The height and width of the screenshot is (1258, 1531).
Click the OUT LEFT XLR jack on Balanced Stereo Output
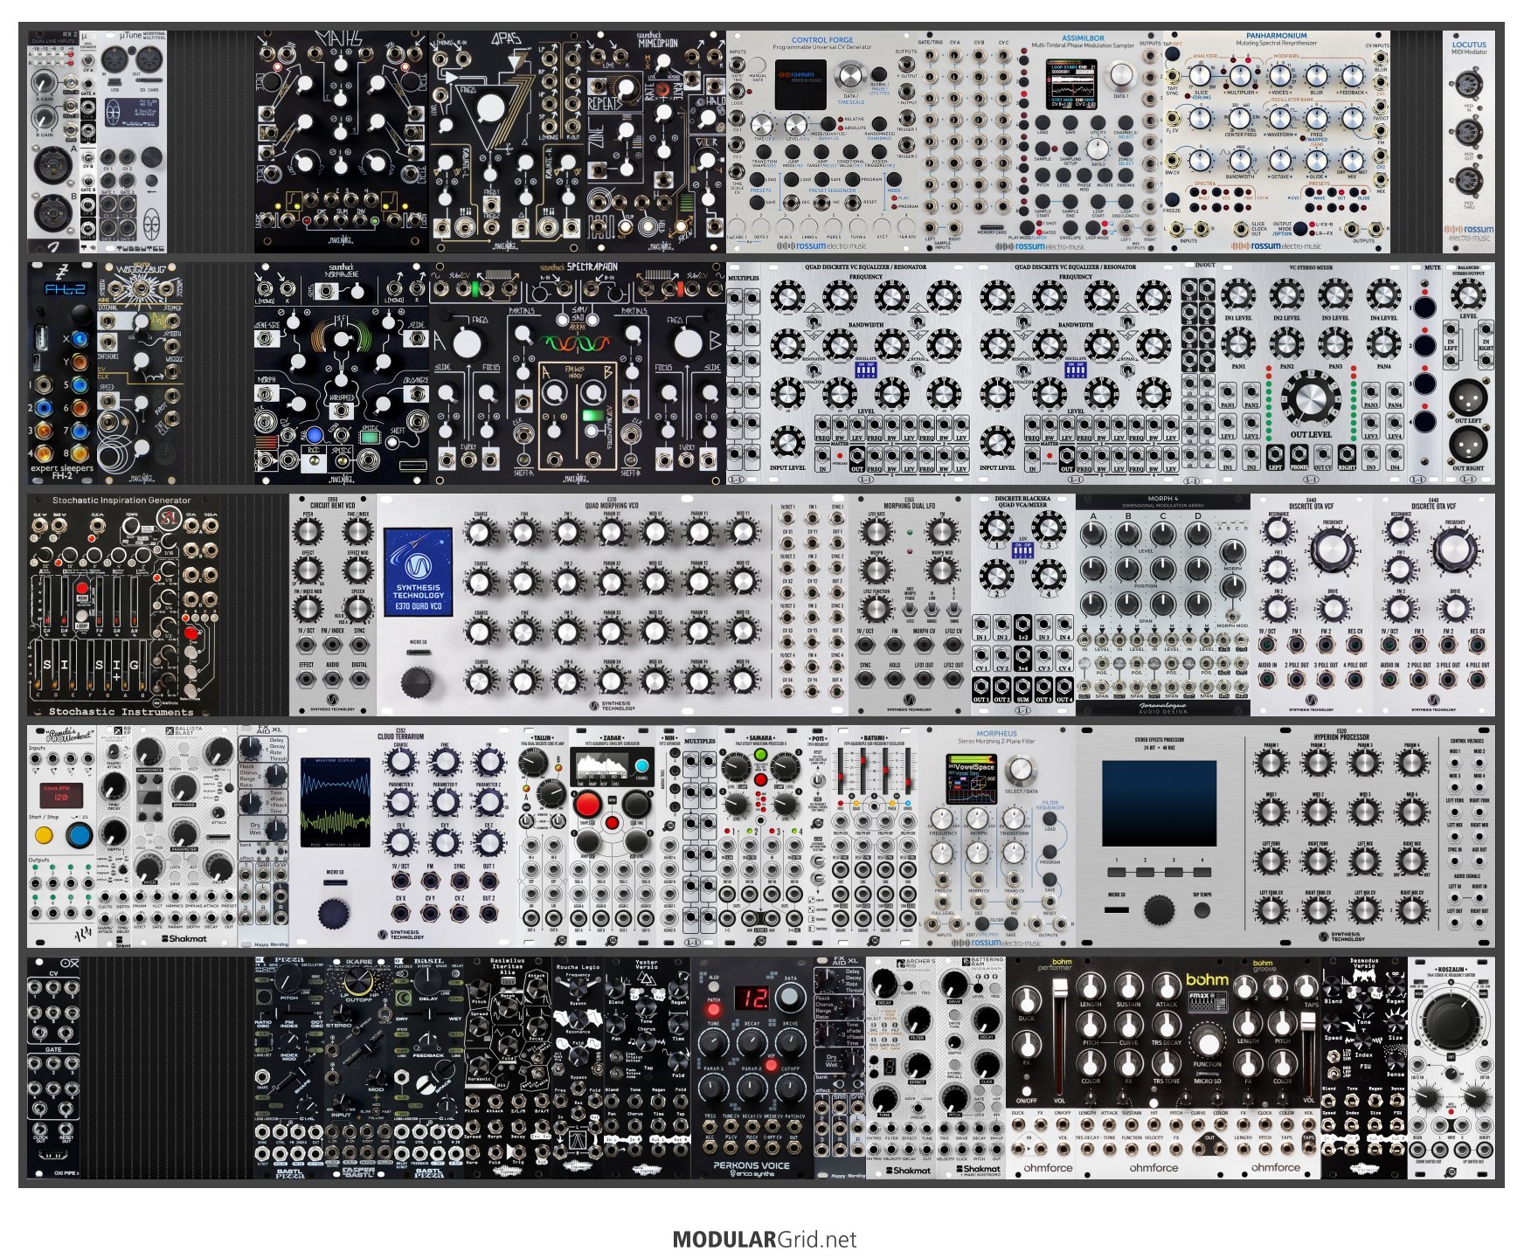[1468, 397]
